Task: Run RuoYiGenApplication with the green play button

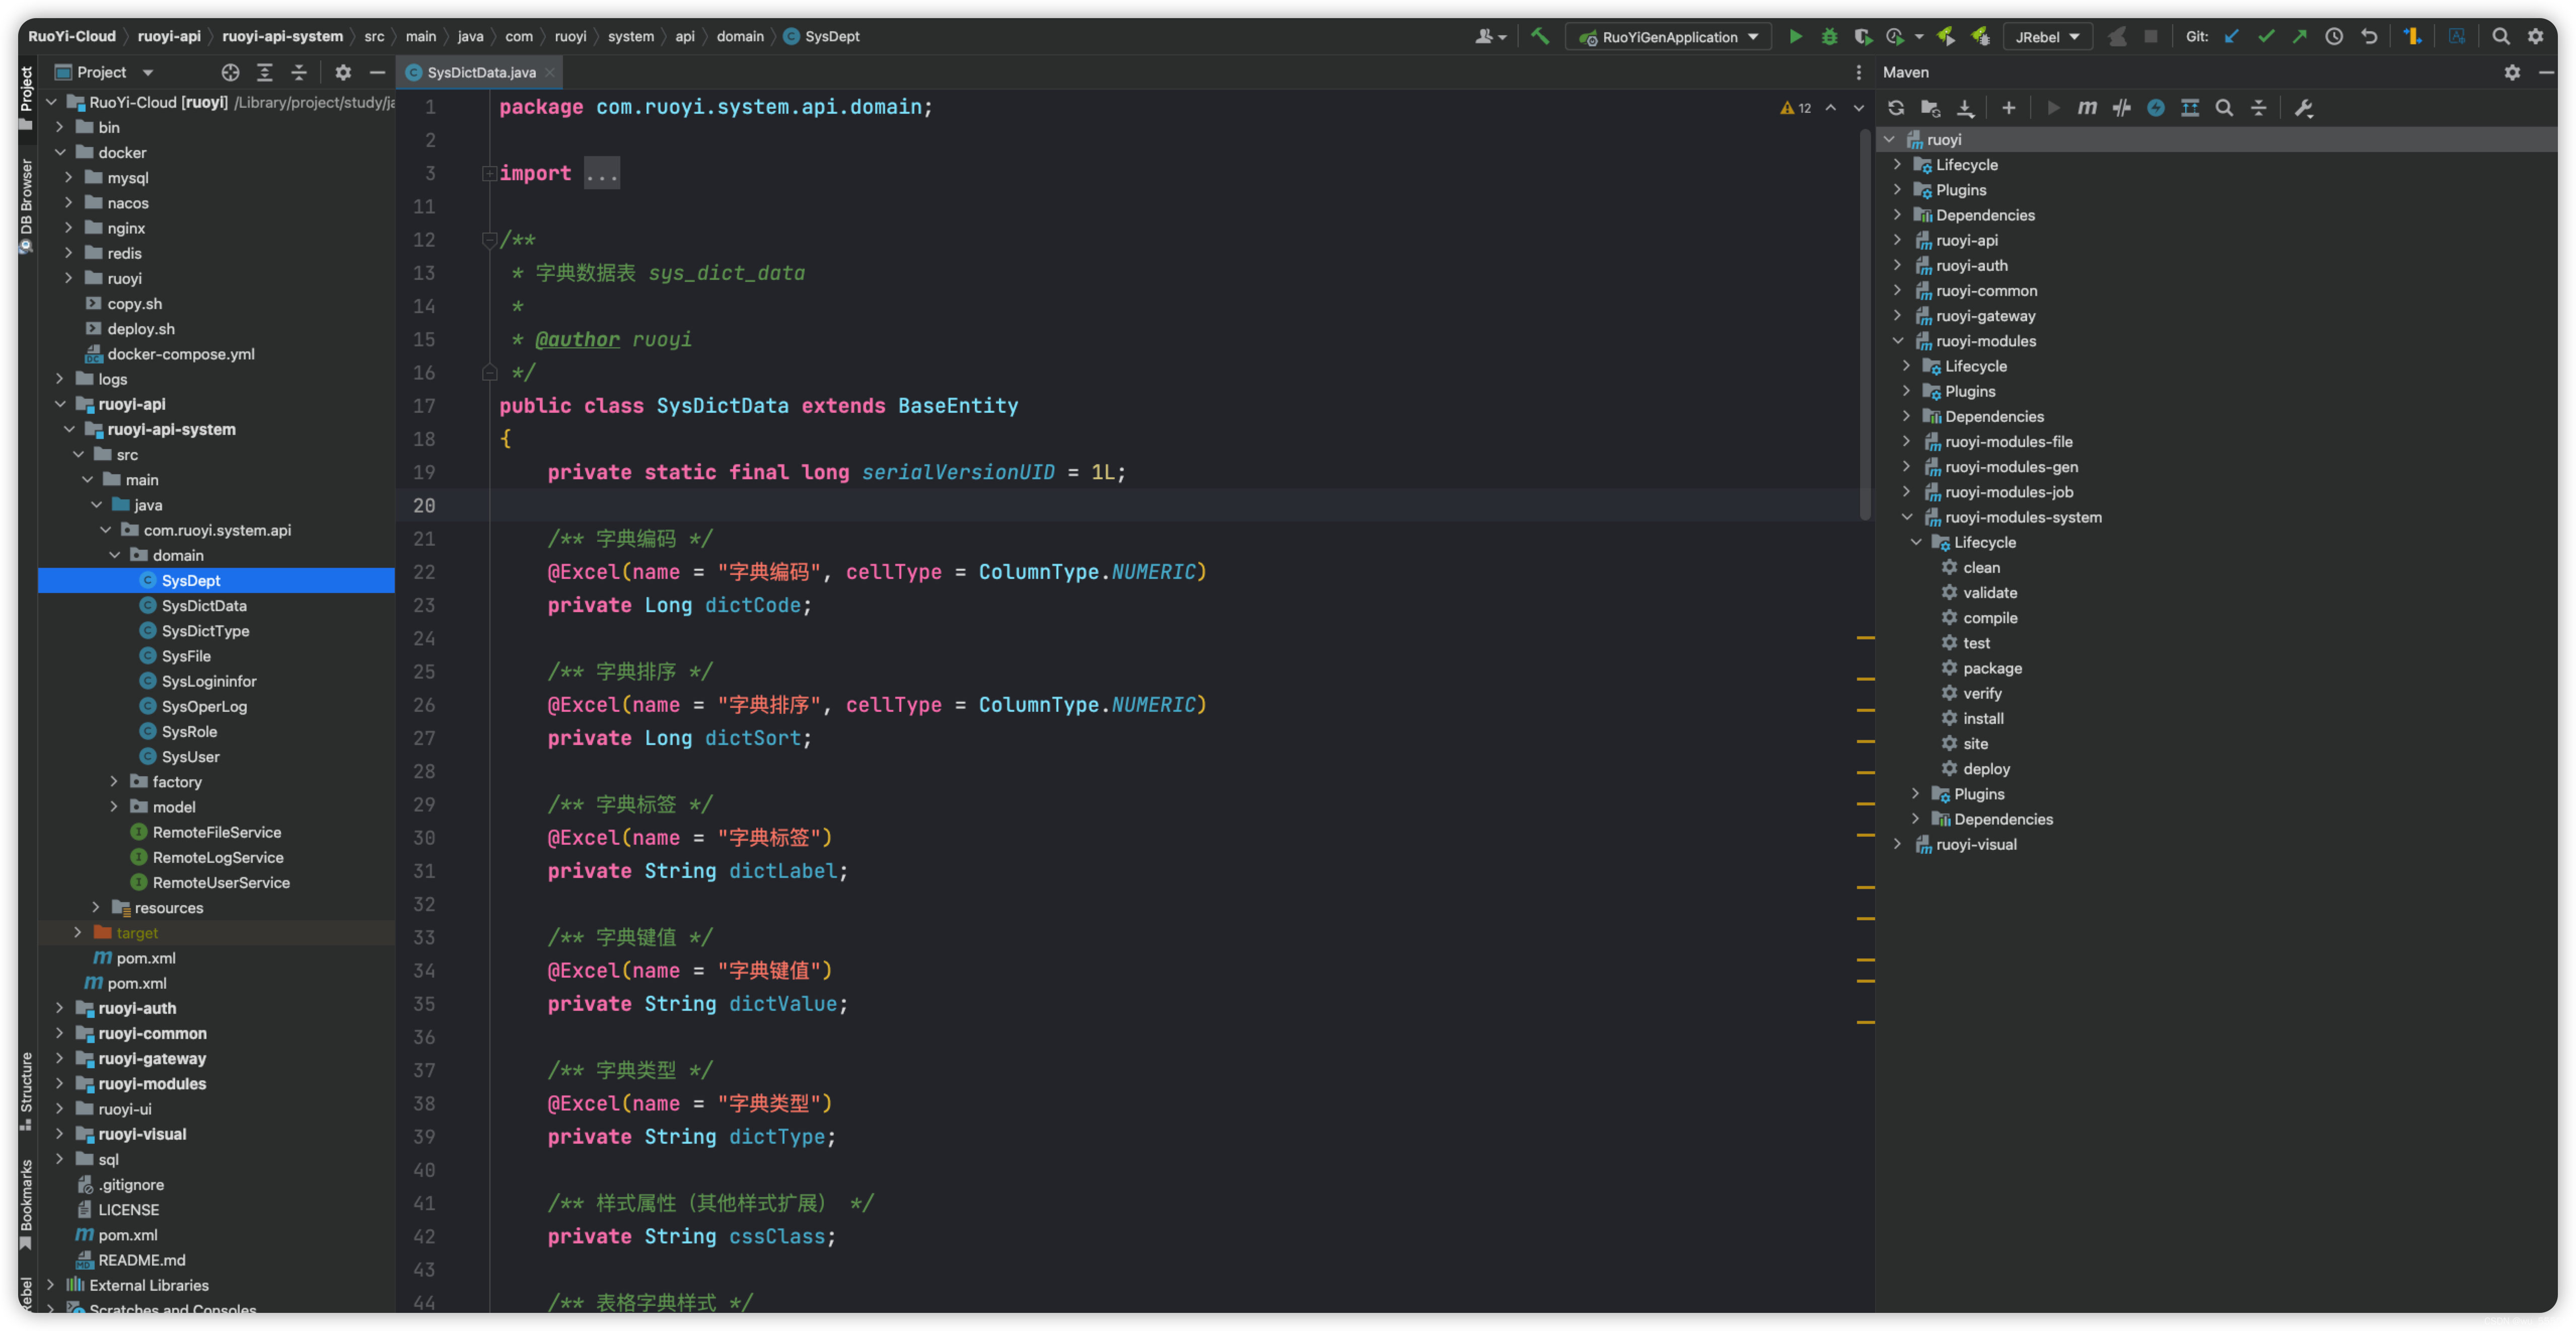Action: pos(1795,36)
